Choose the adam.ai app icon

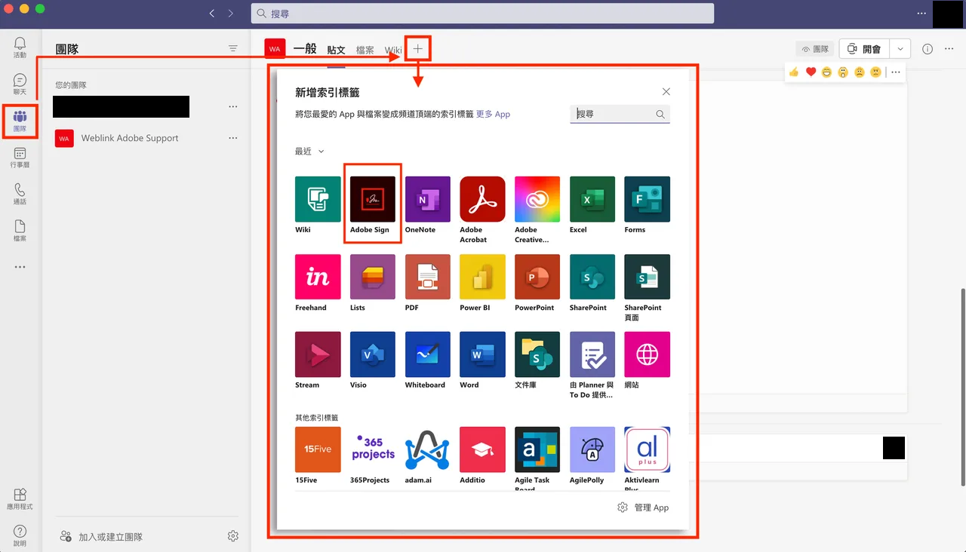(428, 449)
